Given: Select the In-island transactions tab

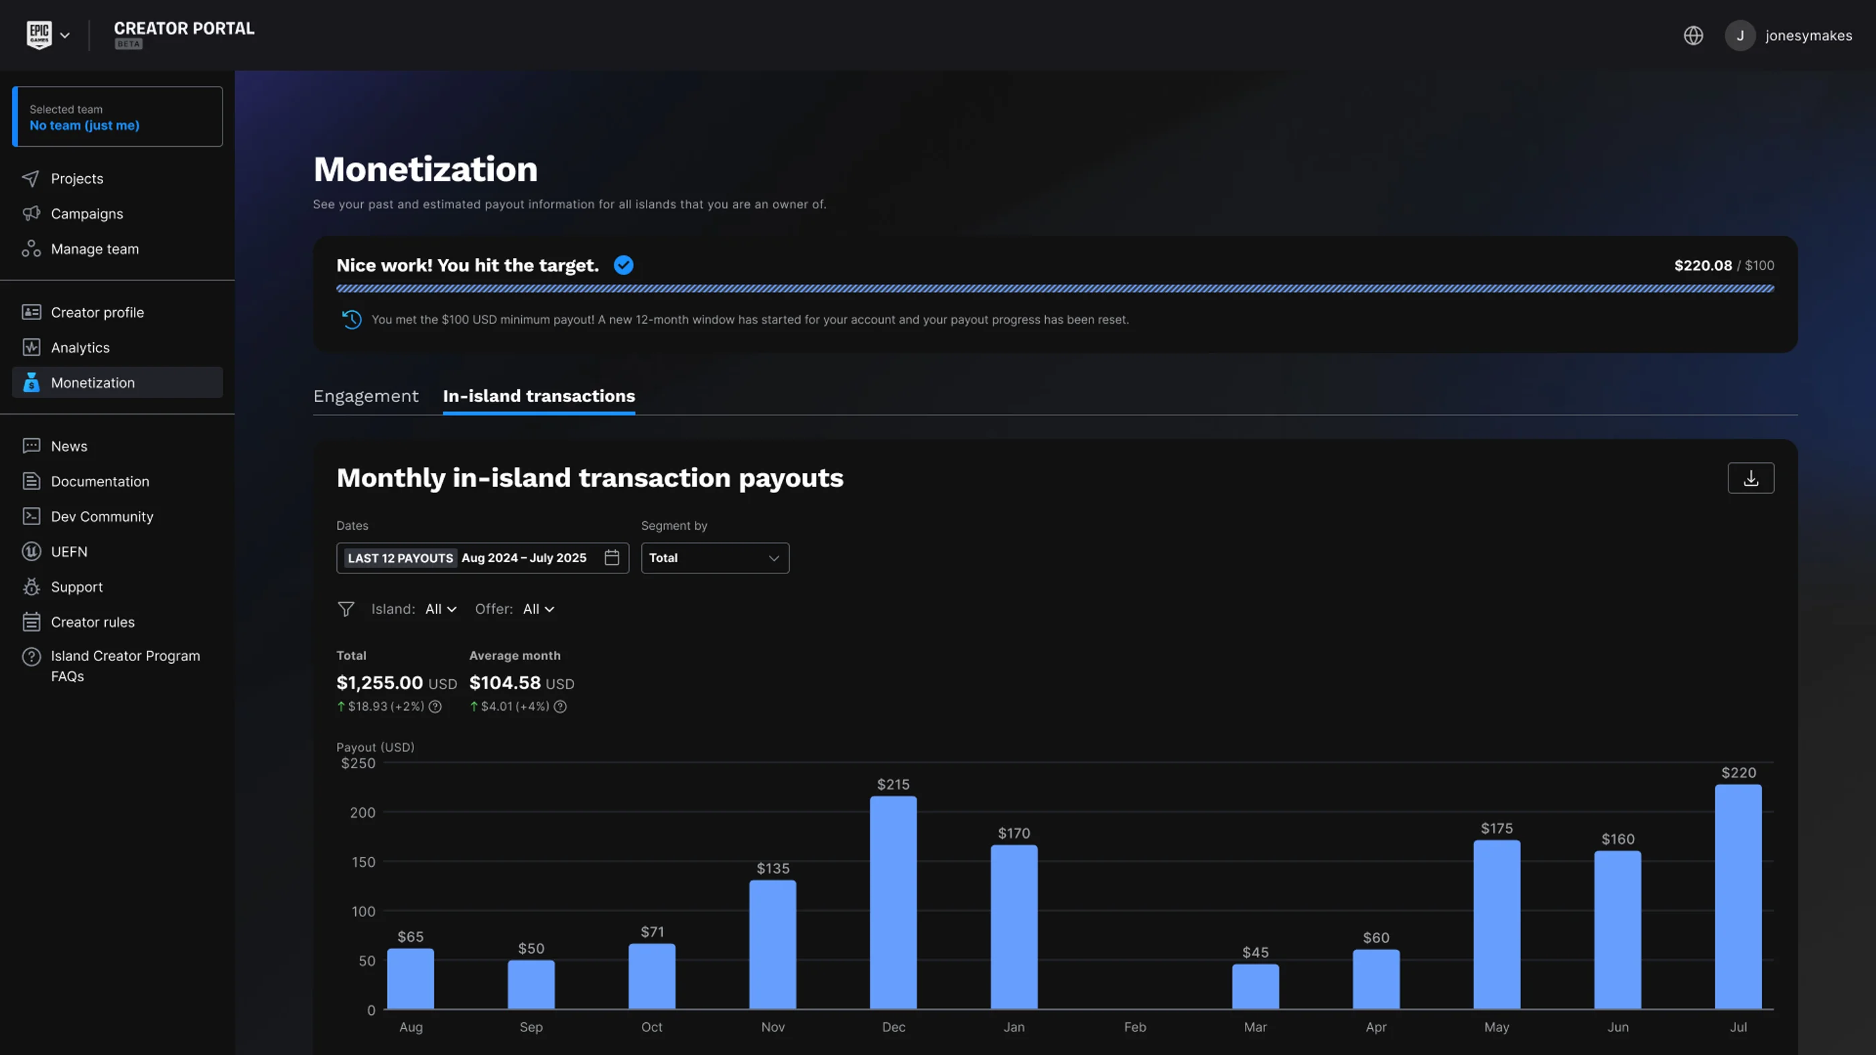Looking at the screenshot, I should 539,396.
